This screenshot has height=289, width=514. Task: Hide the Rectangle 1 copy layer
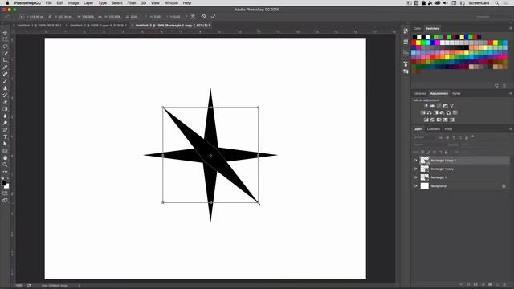point(415,169)
